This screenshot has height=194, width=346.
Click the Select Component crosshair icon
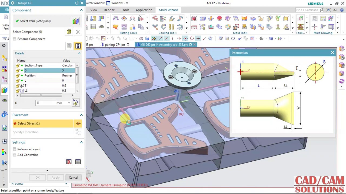(x=69, y=32)
